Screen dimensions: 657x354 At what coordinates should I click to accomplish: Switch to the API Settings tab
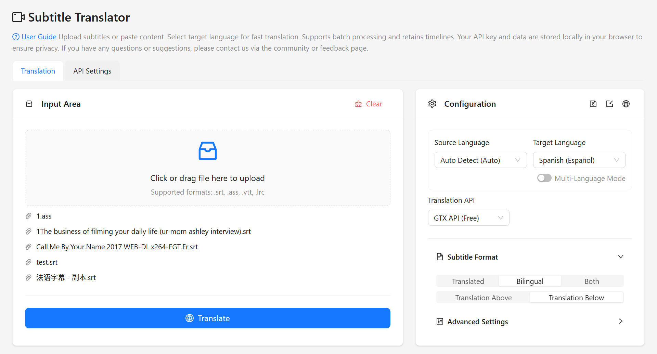[x=92, y=71]
